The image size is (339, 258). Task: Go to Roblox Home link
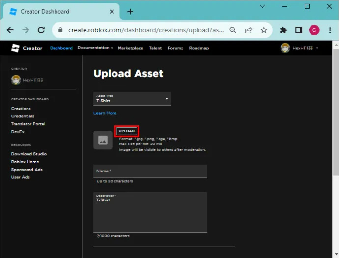[x=25, y=162]
